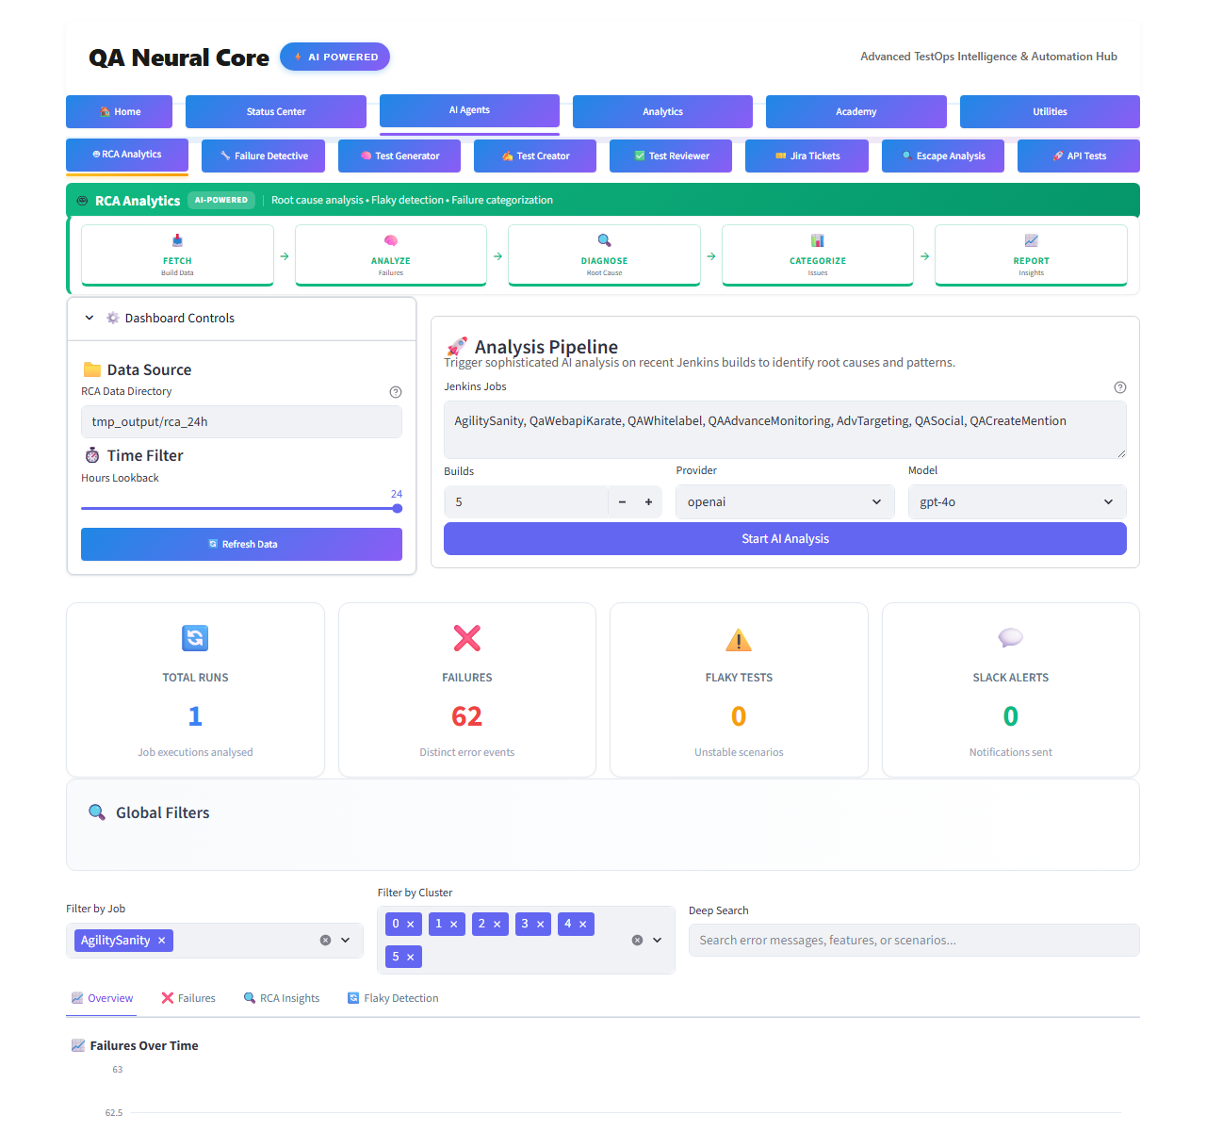Viewport: 1206px width, 1131px height.
Task: Click the help icon beside RCA Data Directory
Action: pyautogui.click(x=396, y=392)
